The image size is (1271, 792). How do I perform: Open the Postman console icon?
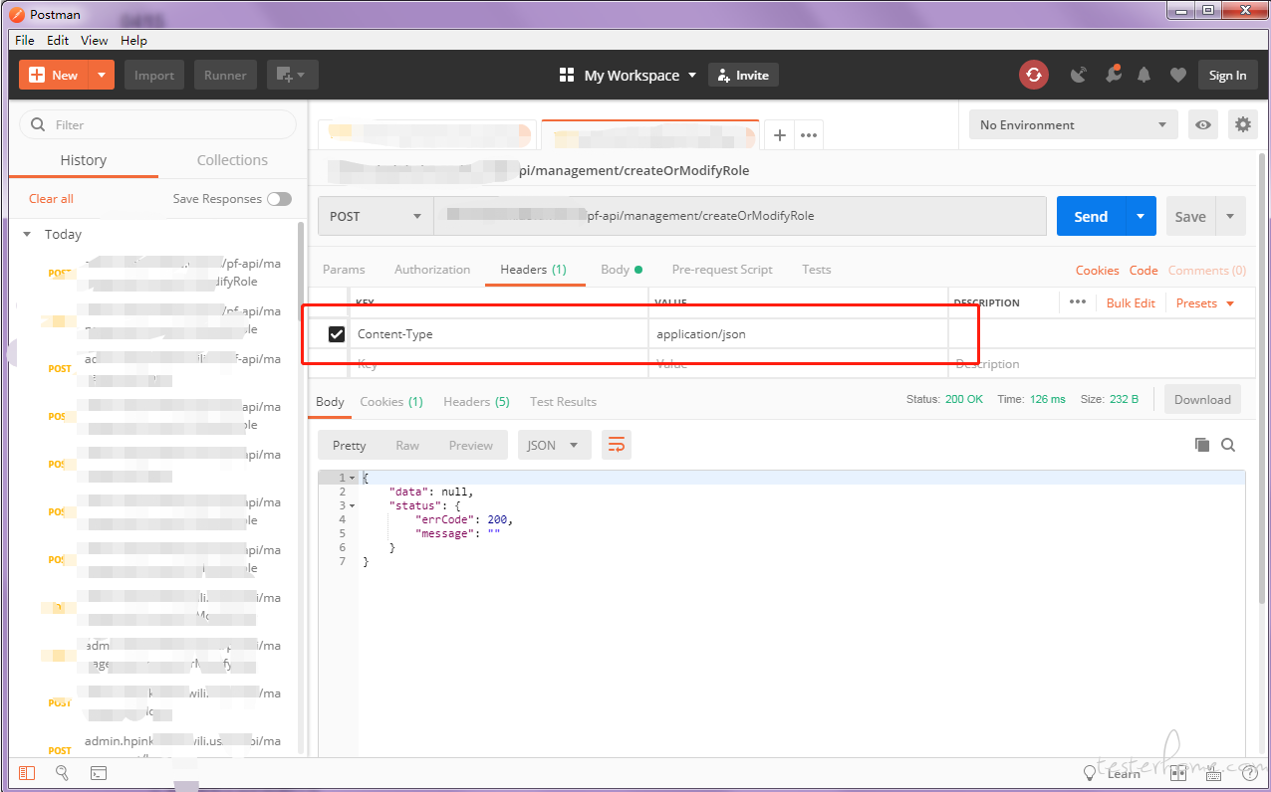(99, 773)
